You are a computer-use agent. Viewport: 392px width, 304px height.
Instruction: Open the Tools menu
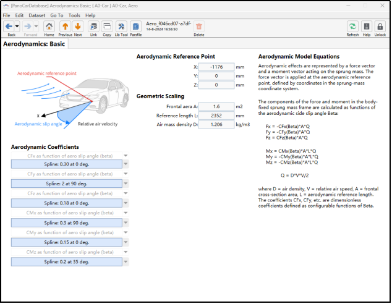point(74,15)
